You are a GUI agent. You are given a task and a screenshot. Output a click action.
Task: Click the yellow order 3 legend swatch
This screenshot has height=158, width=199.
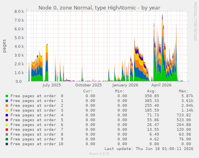(7, 110)
